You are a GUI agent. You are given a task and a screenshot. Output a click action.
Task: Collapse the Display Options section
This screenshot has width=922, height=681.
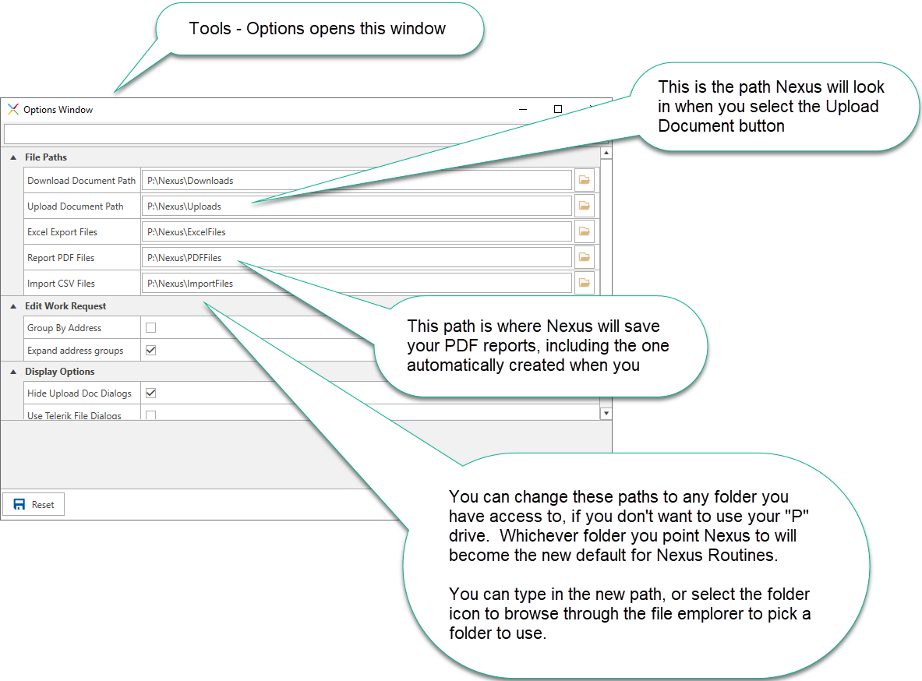(13, 372)
